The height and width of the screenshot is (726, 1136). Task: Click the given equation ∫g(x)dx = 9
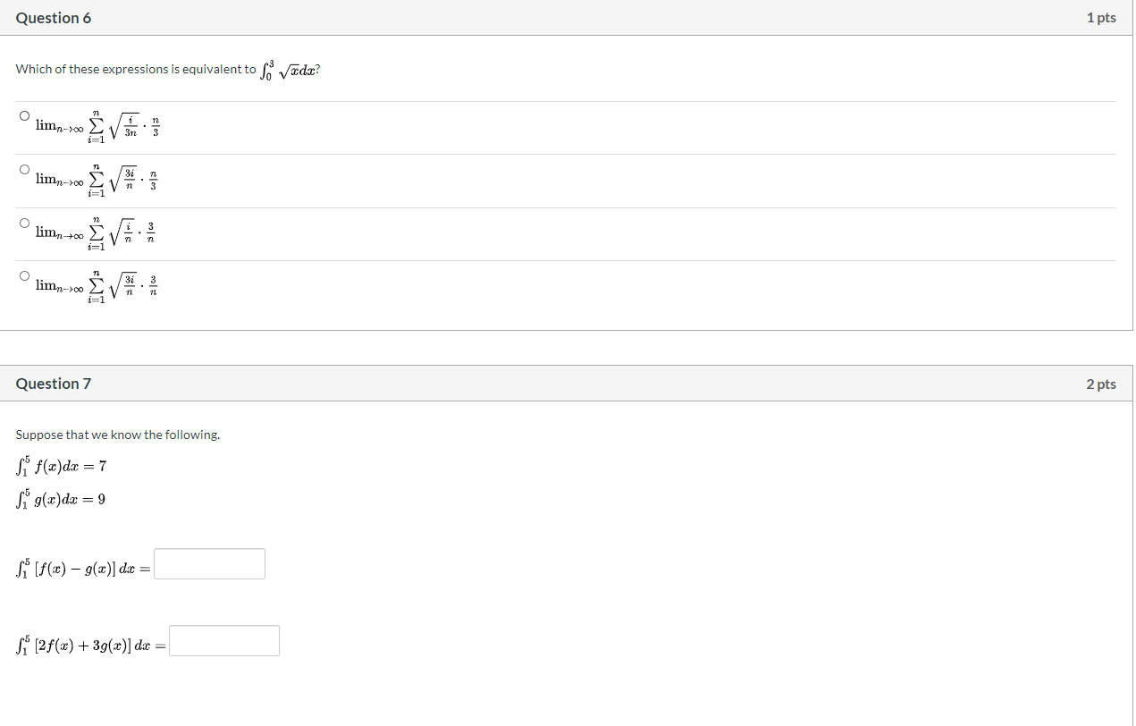point(61,499)
